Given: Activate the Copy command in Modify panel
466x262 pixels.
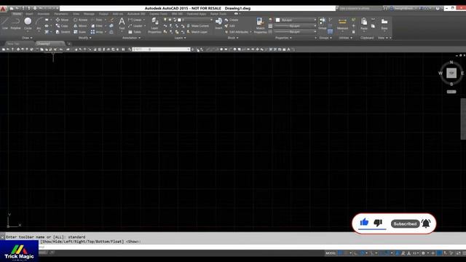Looking at the screenshot, I should click(x=62, y=26).
